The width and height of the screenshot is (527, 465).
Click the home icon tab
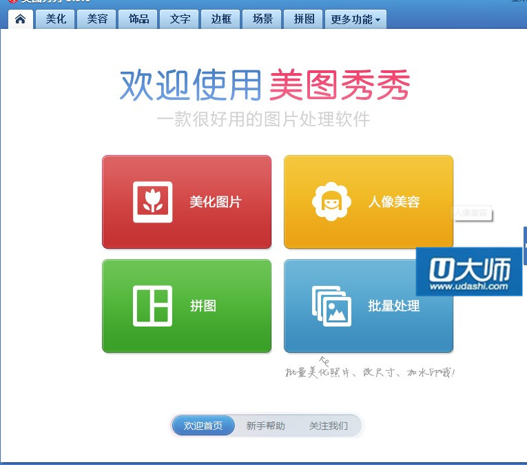click(20, 19)
